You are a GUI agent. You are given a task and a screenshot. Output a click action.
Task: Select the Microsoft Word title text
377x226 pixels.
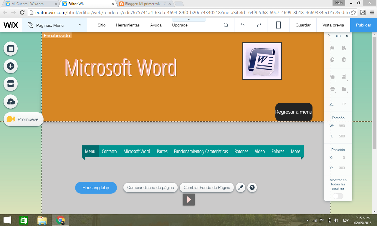click(120, 67)
